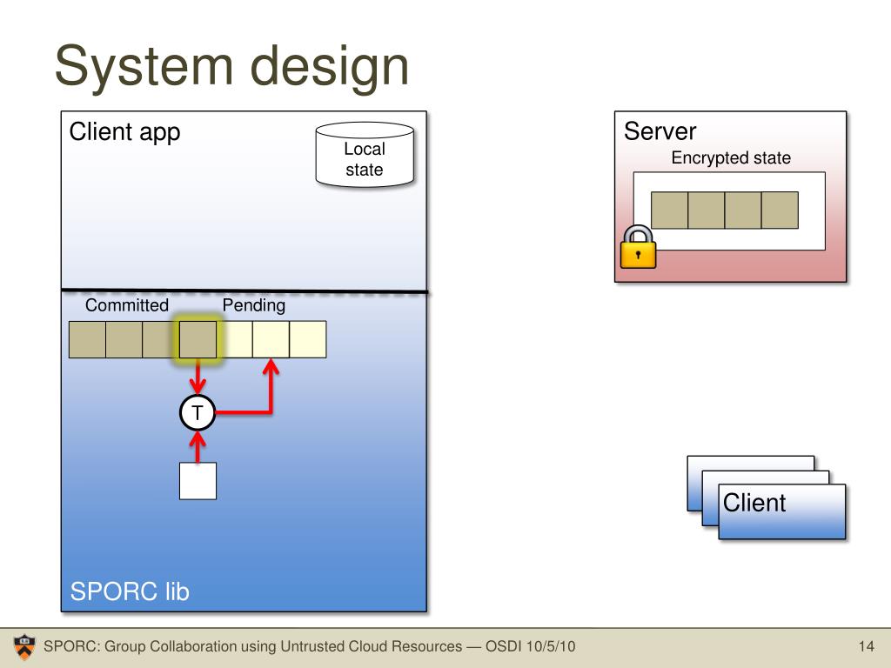
Task: Select the Local state database cylinder
Action: coord(365,155)
